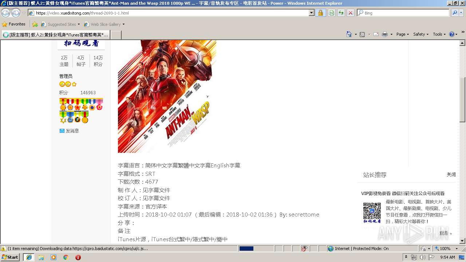Click the 14万 积分 stat
Image resolution: width=466 pixels, height=262 pixels.
tap(98, 61)
